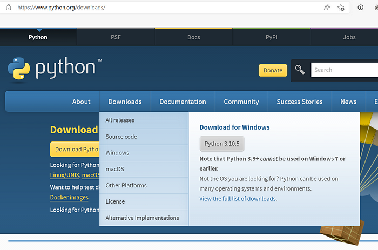Viewport: 378px width, 250px height.
Task: Open the Docs top tab
Action: [x=193, y=37]
